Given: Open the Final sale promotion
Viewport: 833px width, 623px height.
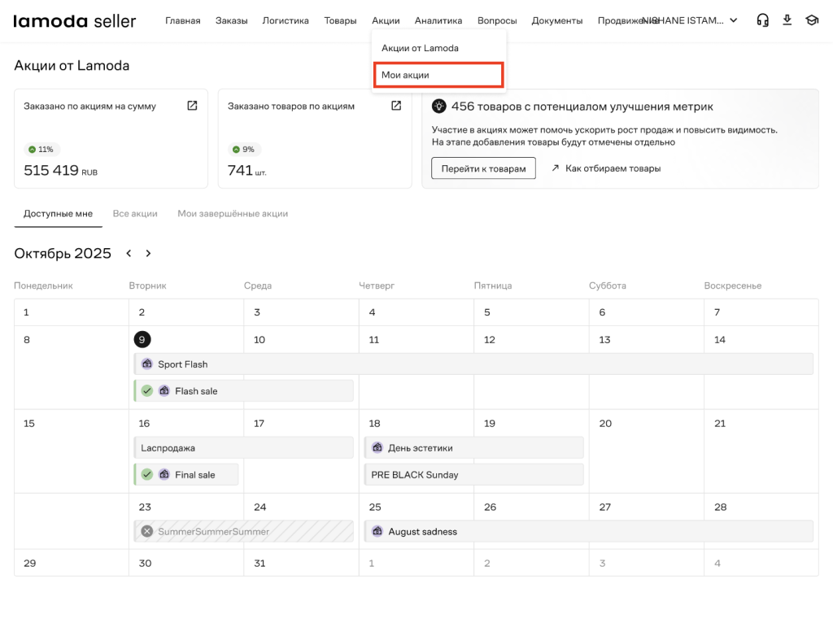Looking at the screenshot, I should tap(186, 474).
